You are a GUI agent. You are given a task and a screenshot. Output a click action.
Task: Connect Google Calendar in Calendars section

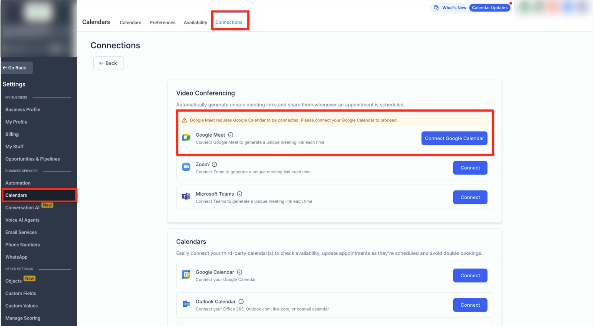click(x=470, y=275)
